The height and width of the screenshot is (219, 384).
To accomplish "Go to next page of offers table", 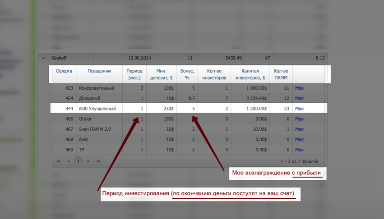I will click(x=88, y=161).
